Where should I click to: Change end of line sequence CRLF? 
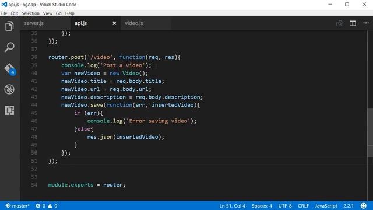tap(303, 206)
